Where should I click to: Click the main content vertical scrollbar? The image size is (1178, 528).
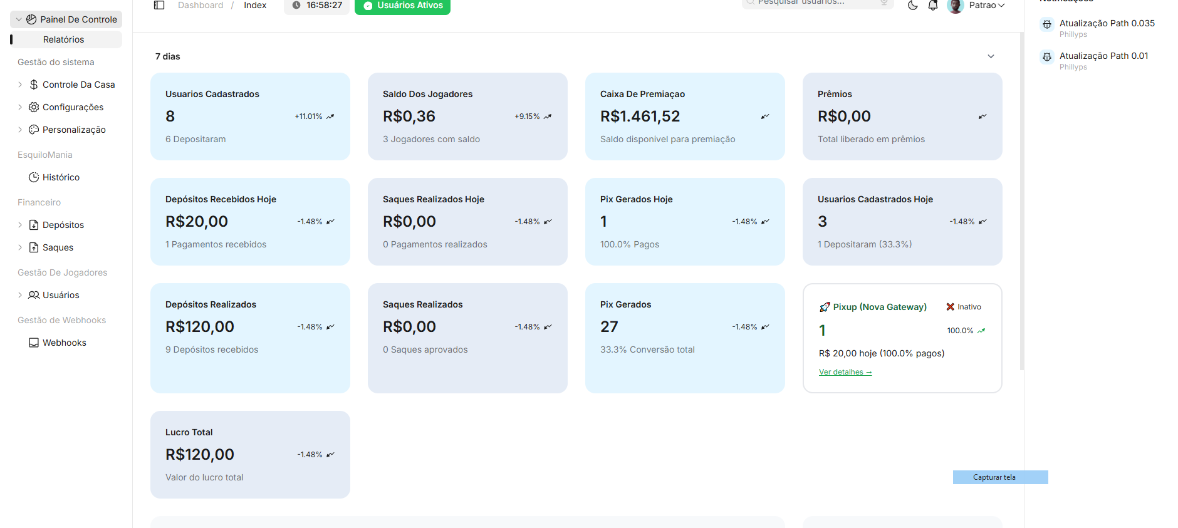[1021, 200]
